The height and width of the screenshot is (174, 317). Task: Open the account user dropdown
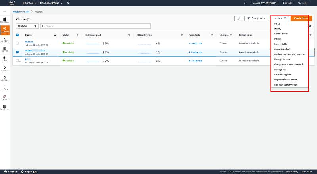coord(264,3)
